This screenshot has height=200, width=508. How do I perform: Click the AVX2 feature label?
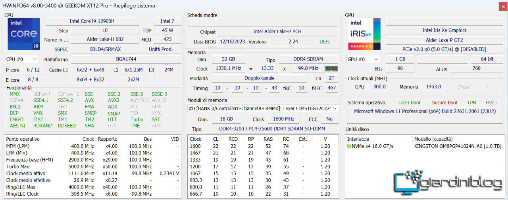pos(114,100)
